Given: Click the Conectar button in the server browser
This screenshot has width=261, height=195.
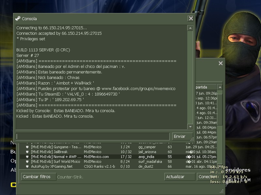Looking at the screenshot, I should pyautogui.click(x=209, y=177).
